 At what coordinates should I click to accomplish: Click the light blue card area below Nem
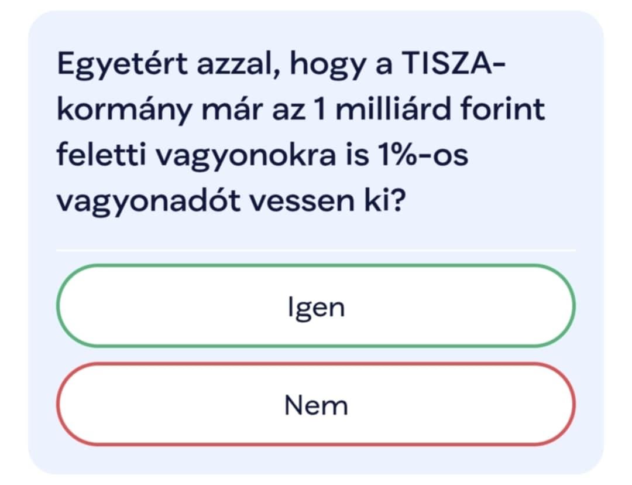pyautogui.click(x=316, y=460)
